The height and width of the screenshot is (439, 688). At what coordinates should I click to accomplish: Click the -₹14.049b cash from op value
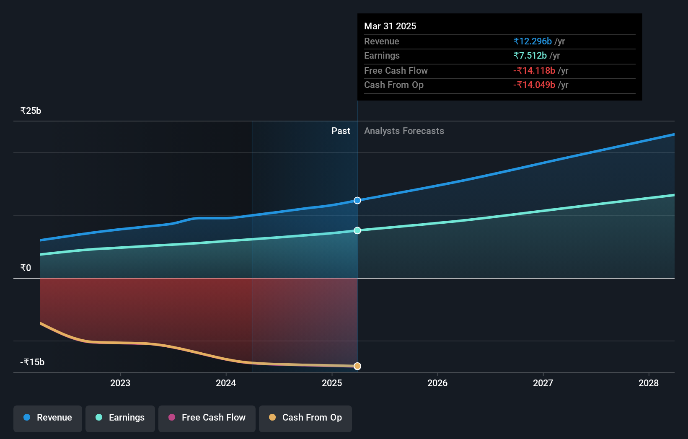click(x=534, y=85)
